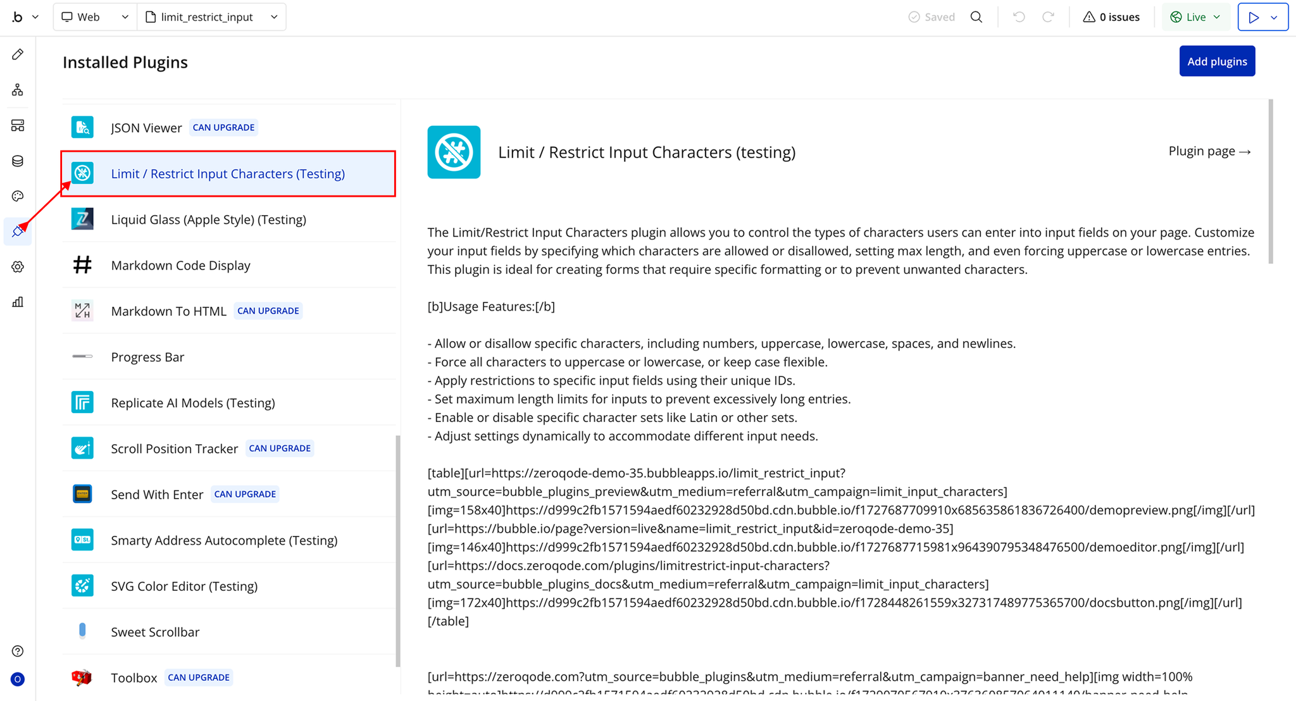This screenshot has width=1296, height=701.
Task: Click the plugin list scrollbar
Action: coord(398,550)
